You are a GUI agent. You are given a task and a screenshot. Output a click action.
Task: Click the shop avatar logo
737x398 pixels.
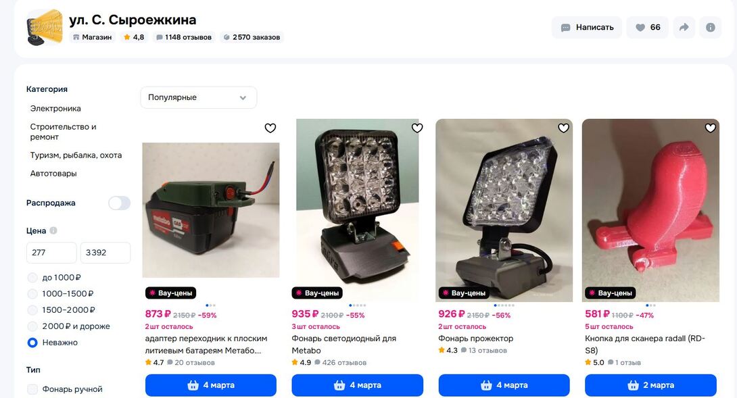coord(45,28)
